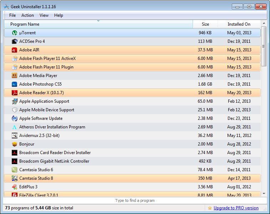Click the Camtasia Studio 8 icon
This screenshot has width=270, height=214.
15,178
